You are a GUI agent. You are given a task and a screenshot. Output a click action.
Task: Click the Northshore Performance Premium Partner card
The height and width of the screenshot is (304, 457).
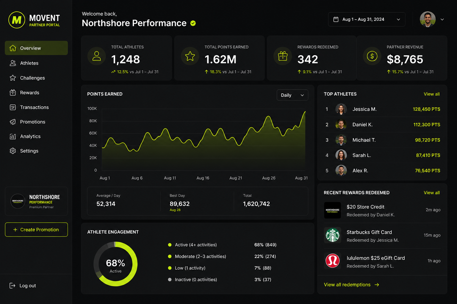click(36, 201)
